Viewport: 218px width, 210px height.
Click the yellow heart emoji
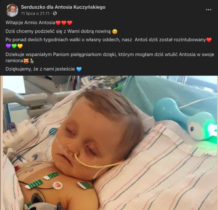[x=20, y=46]
